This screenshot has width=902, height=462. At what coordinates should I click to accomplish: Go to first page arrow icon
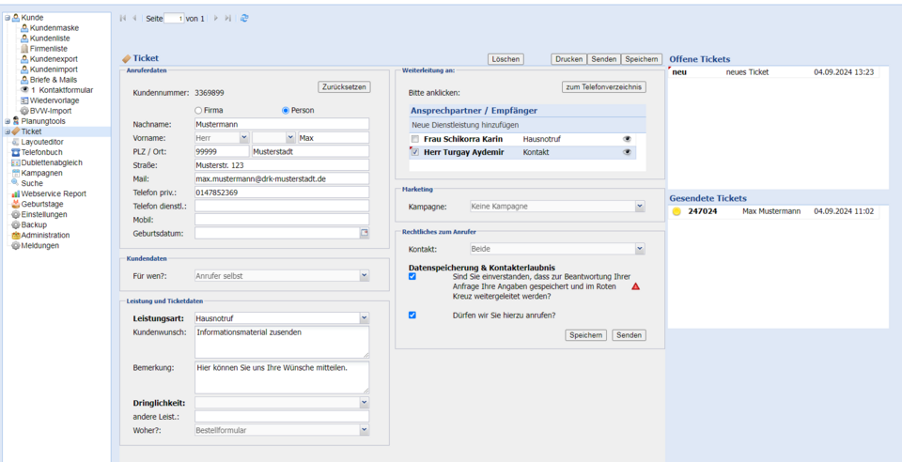point(123,19)
